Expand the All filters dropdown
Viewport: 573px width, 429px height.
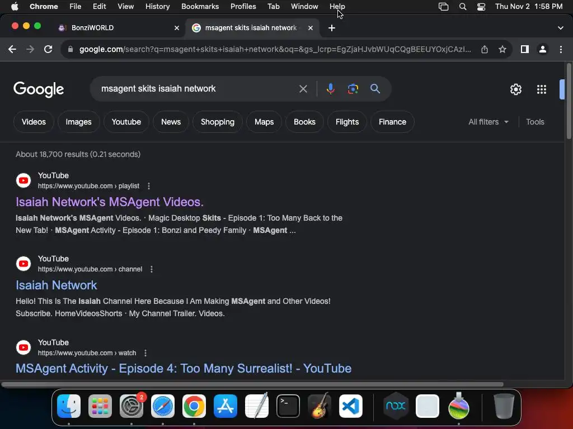click(489, 122)
